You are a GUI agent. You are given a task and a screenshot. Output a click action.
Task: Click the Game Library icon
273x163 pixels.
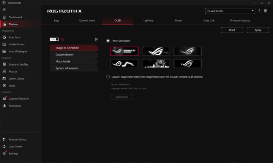[4, 78]
